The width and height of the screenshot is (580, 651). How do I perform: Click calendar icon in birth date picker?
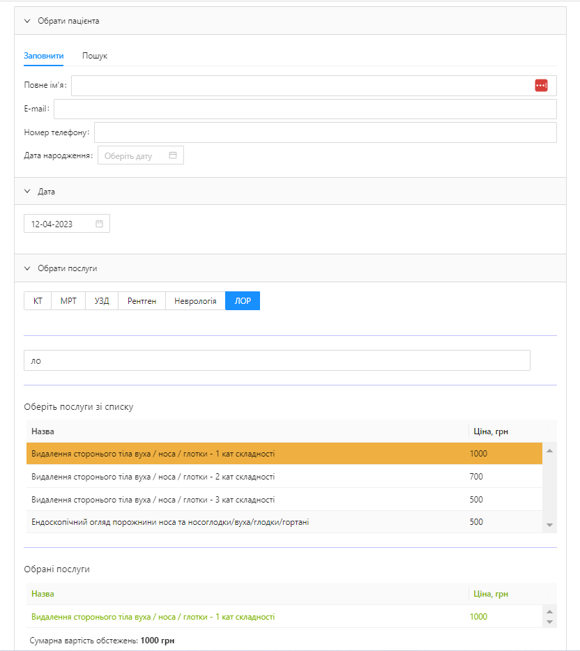click(173, 155)
